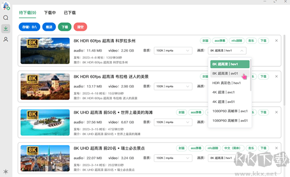Remove the Prague 8K video from list
Viewport: 290px width, 177px height.
click(x=276, y=76)
